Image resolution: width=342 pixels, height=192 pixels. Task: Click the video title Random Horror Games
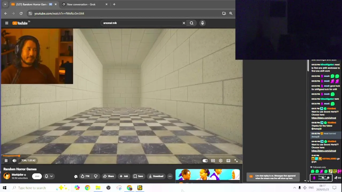coord(20,169)
